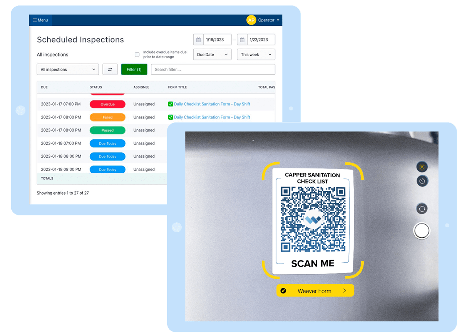Click the refresh icon button

coord(110,69)
